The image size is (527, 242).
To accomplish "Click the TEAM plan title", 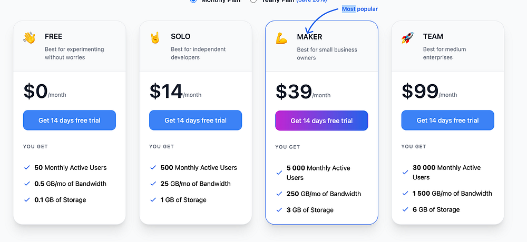I will (x=433, y=36).
